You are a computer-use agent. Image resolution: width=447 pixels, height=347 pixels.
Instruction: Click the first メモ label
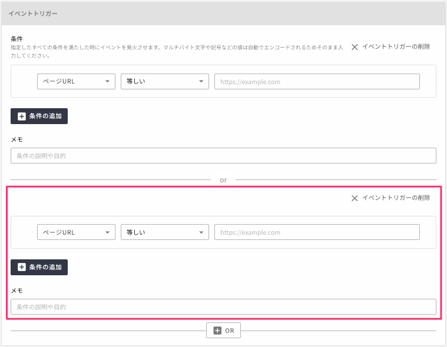point(17,139)
